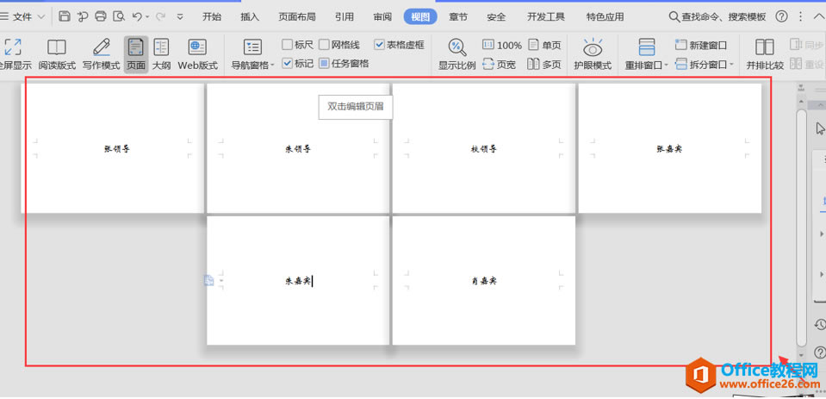Screen dimensions: 826x399
Task: Turn on Eye Protection mode (护眼模式)
Action: tap(593, 54)
